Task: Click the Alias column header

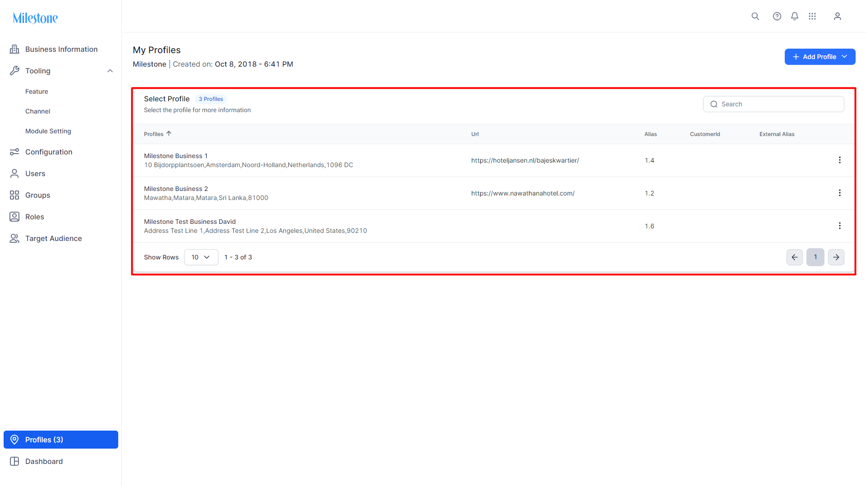Action: pyautogui.click(x=650, y=134)
